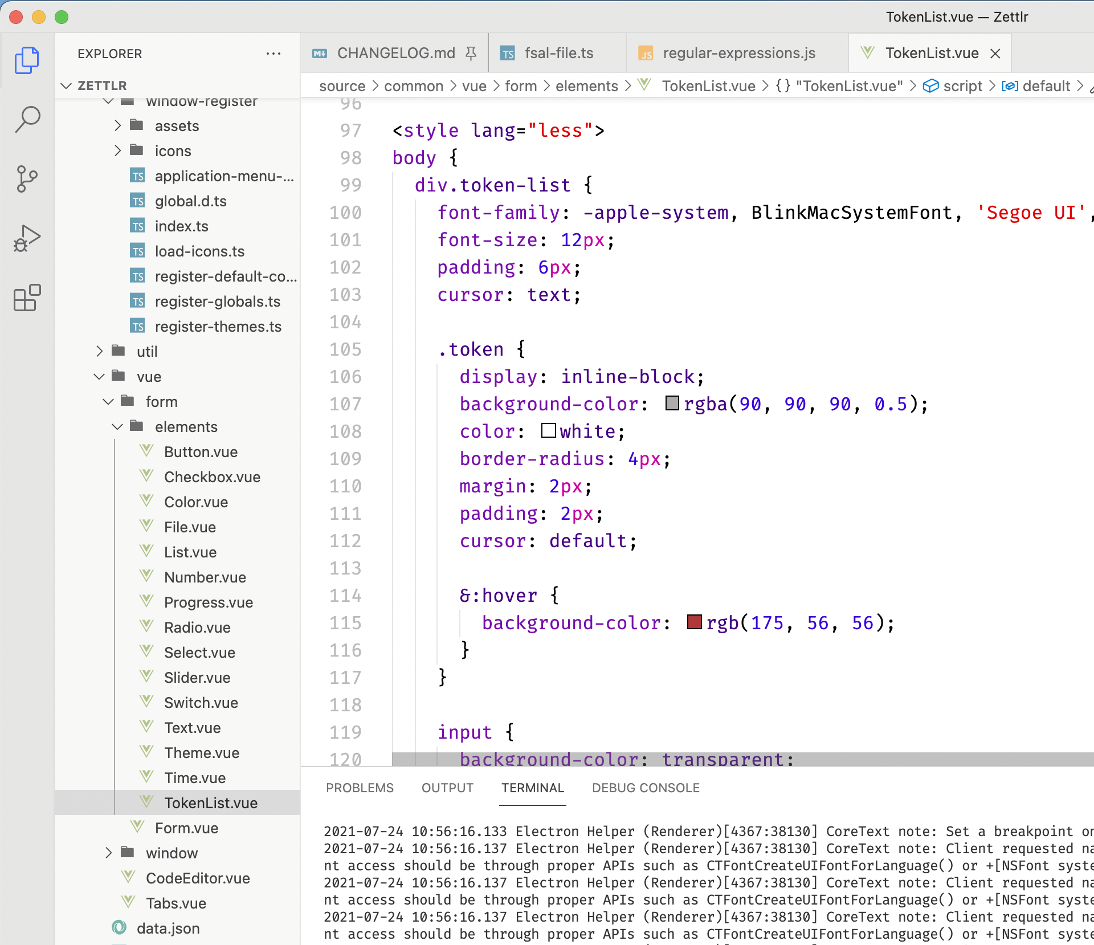Open the DEBUG CONSOLE panel
This screenshot has width=1094, height=945.
646,788
